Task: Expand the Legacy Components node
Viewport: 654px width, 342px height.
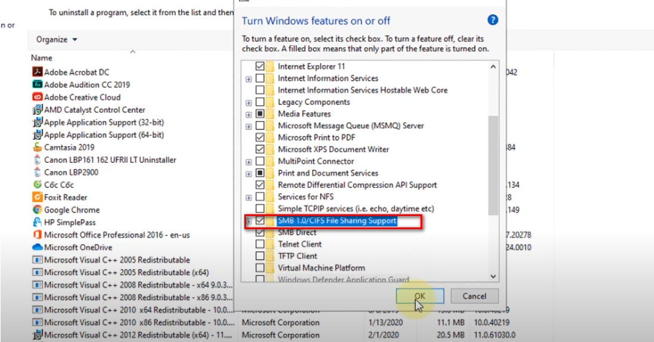Action: (248, 103)
